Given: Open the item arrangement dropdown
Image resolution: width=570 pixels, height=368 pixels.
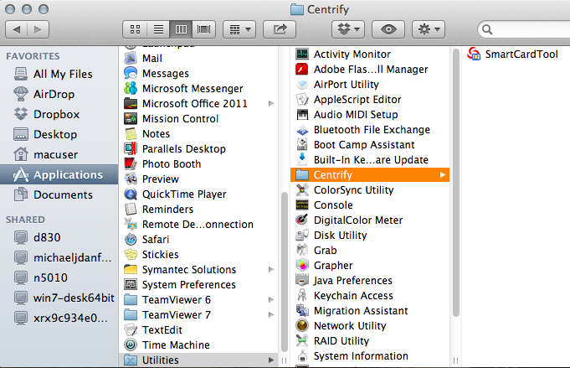Looking at the screenshot, I should 239,29.
